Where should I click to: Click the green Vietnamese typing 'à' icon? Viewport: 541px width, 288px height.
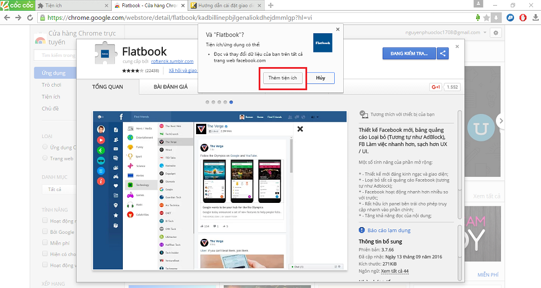click(477, 17)
